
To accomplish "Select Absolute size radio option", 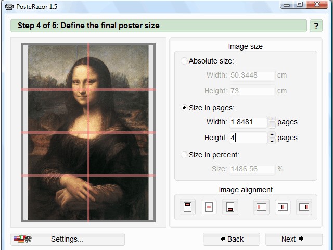I will tap(184, 61).
